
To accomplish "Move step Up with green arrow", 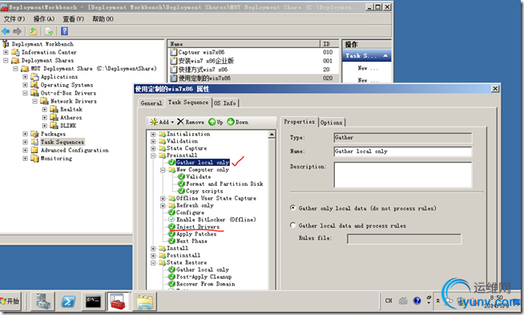I will (x=212, y=122).
